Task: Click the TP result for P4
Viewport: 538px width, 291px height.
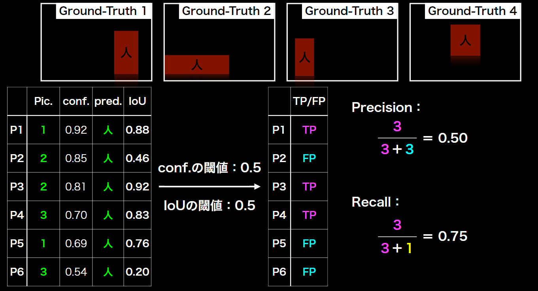Action: (x=309, y=215)
